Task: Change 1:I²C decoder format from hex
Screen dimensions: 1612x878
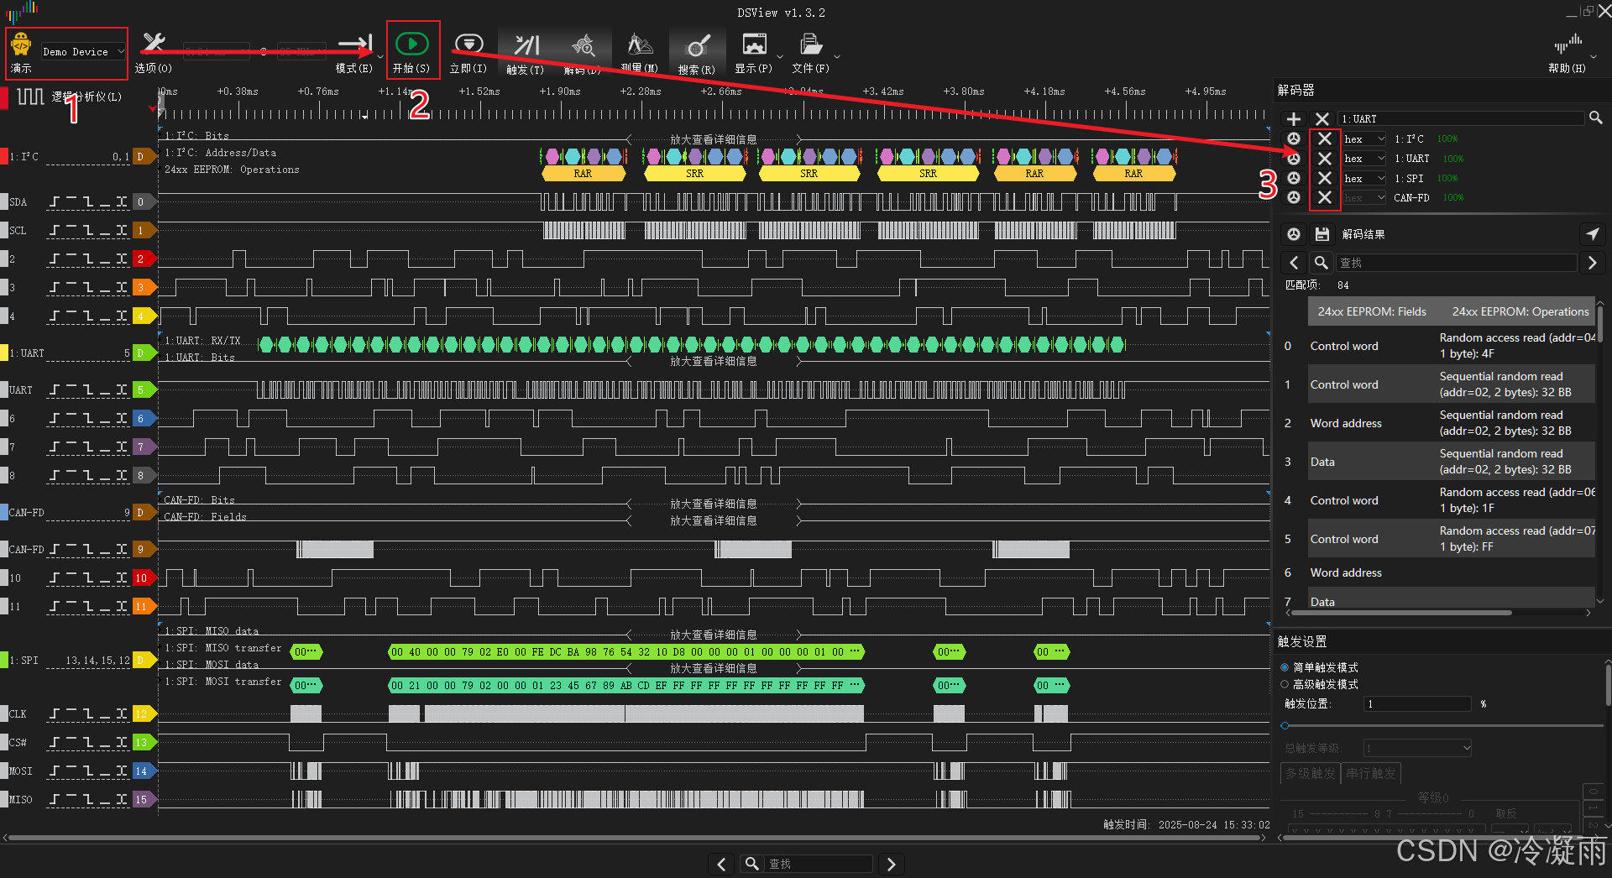Action: pyautogui.click(x=1364, y=139)
